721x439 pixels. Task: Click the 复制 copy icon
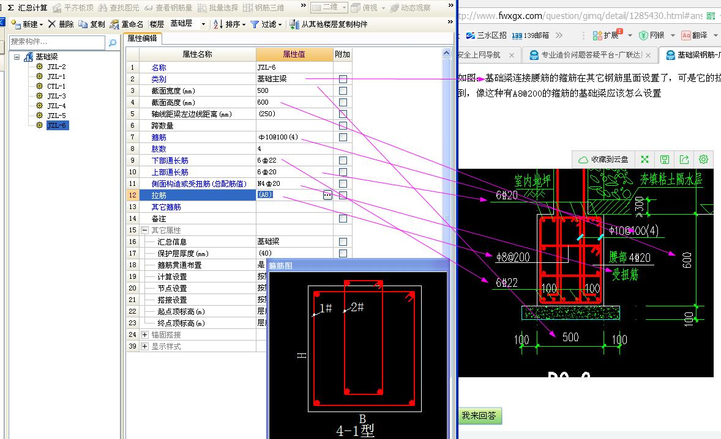coord(83,24)
